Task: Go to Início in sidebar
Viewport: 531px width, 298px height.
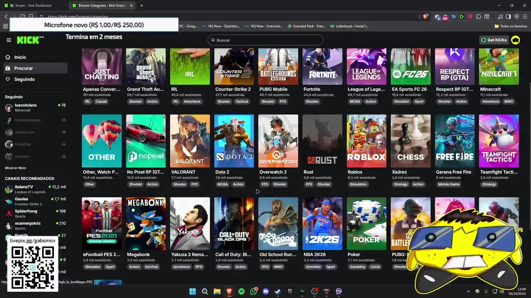Action: [35, 57]
